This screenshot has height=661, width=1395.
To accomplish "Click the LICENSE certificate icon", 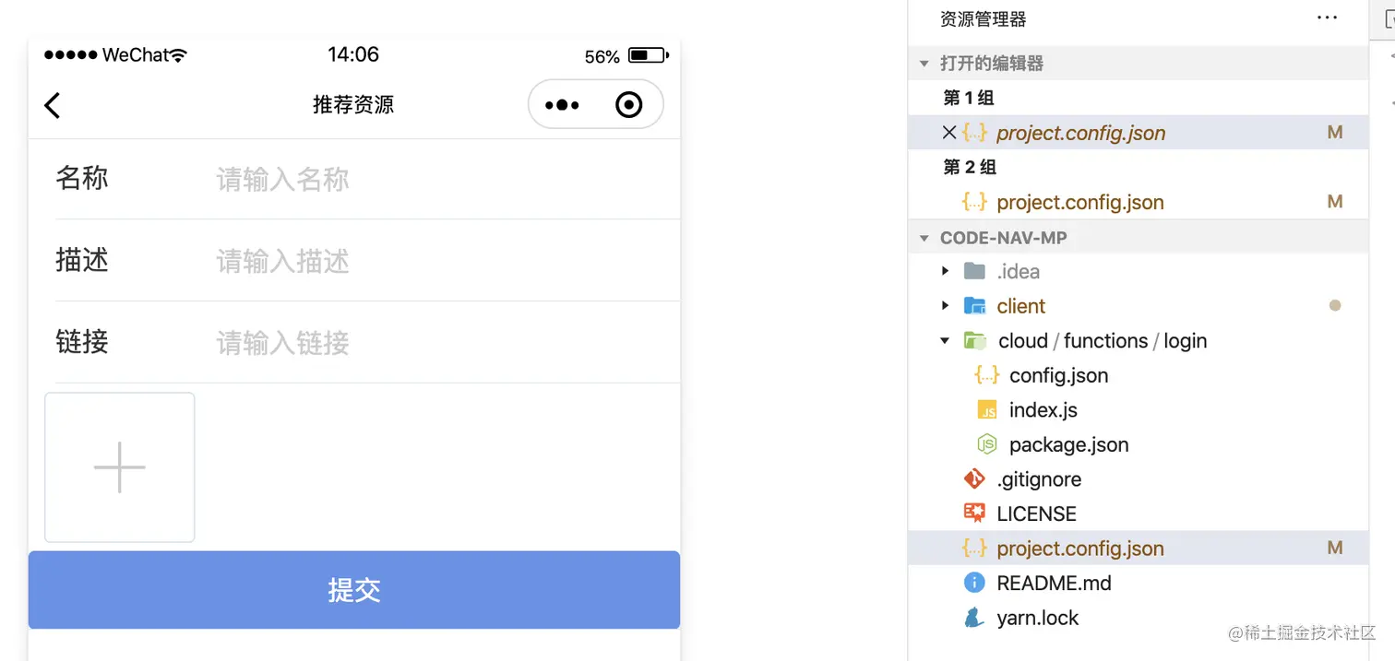I will click(974, 513).
